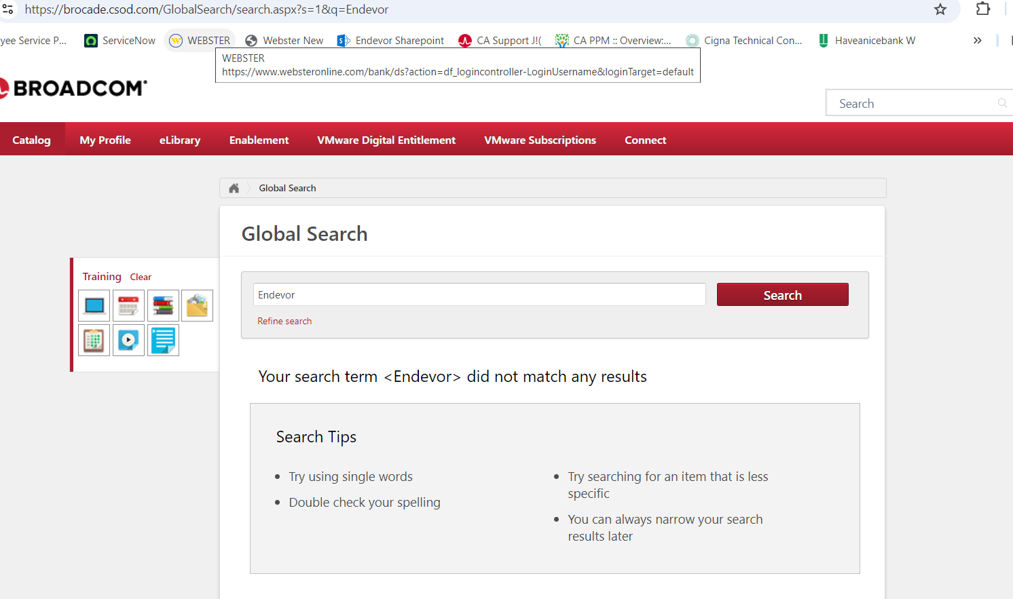Switch to the Catalog tab
This screenshot has height=599, width=1013.
coord(31,140)
